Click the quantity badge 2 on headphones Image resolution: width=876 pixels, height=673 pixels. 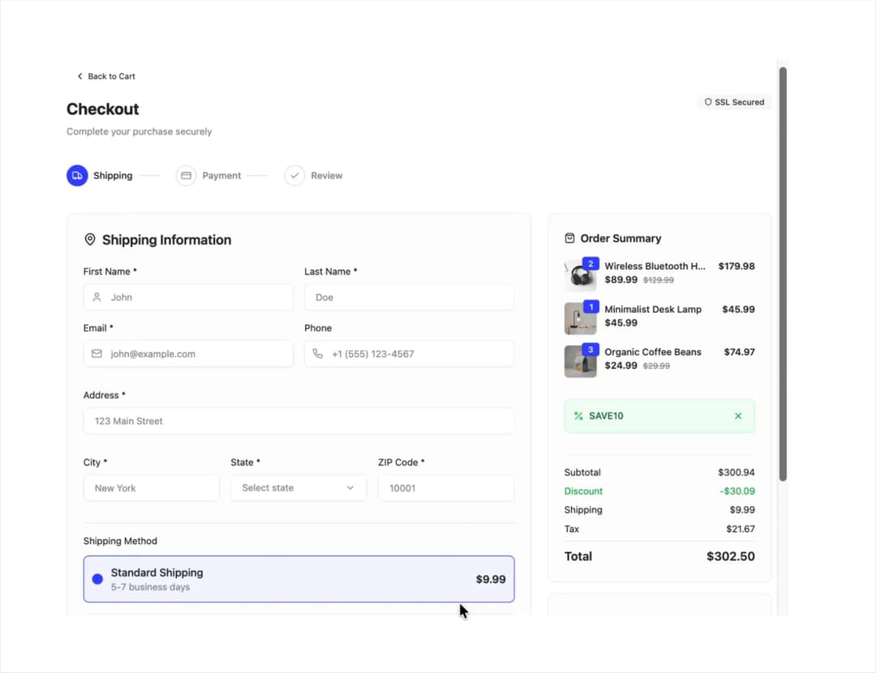click(x=590, y=264)
